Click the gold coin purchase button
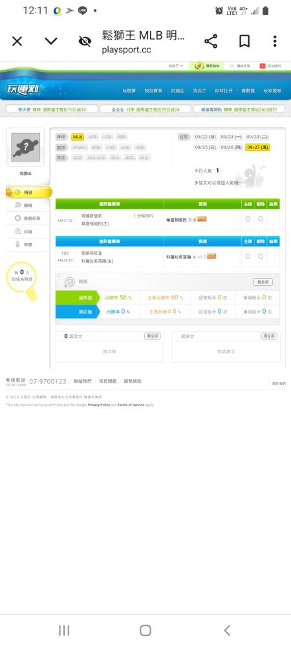The width and height of the screenshot is (291, 648). coord(208,66)
